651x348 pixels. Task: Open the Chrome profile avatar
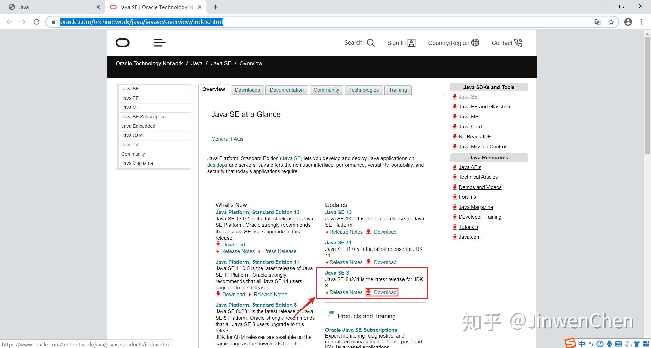pos(628,22)
